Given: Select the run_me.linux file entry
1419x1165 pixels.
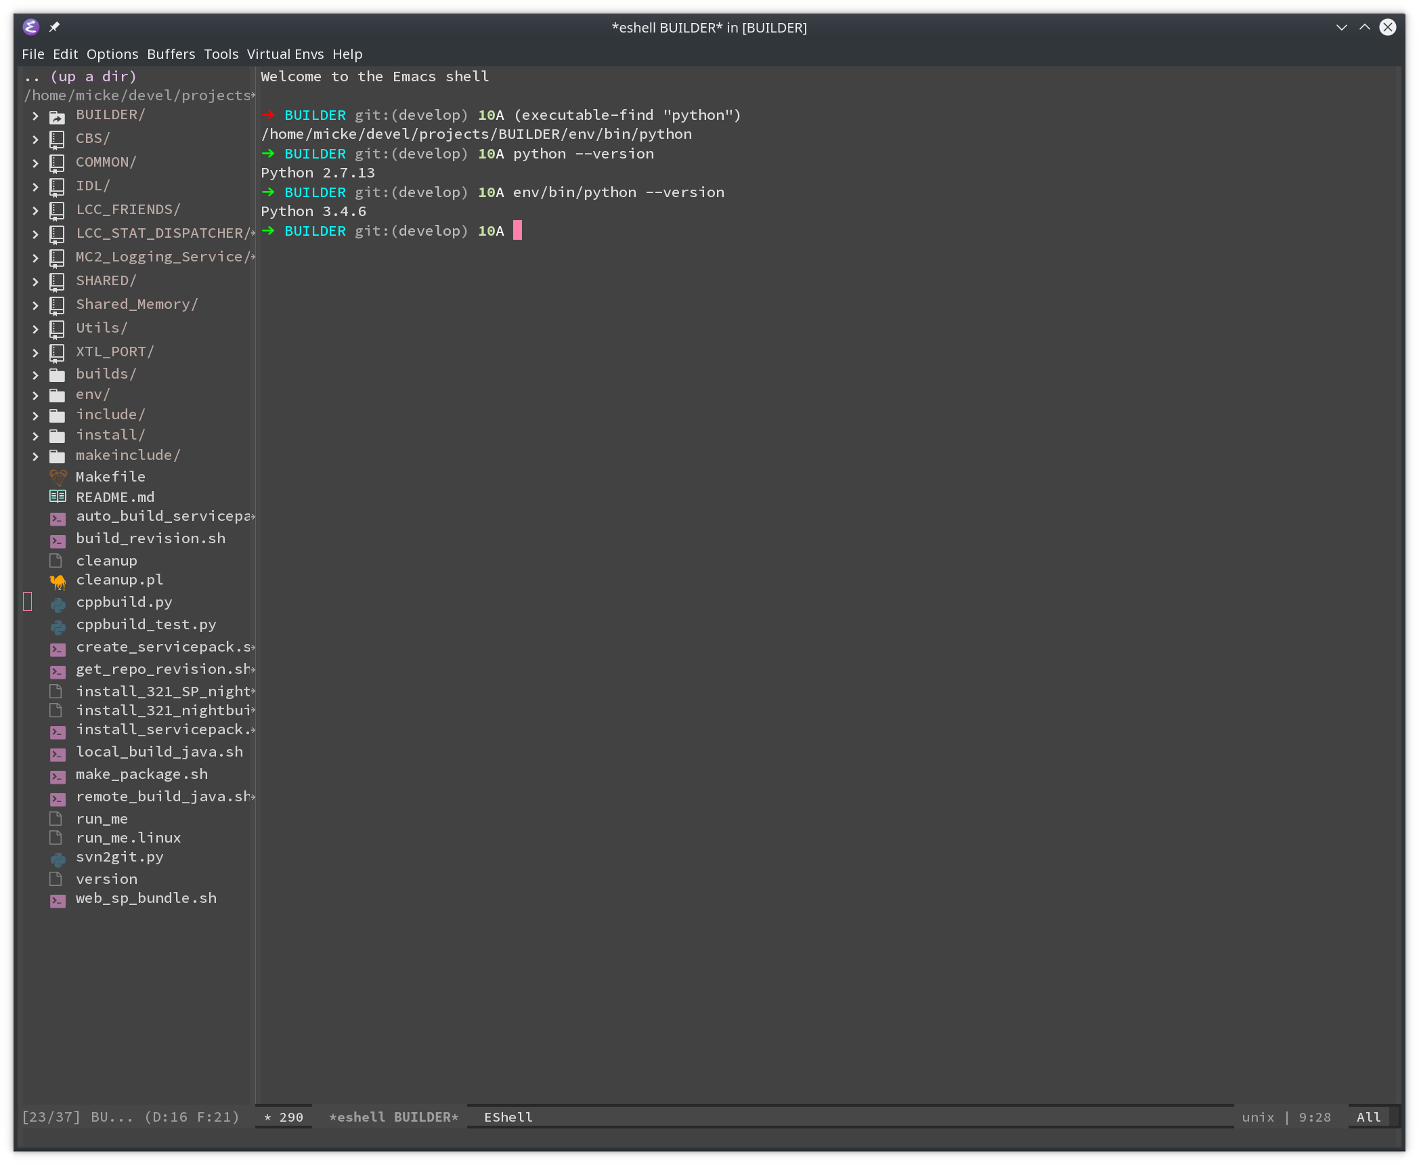Looking at the screenshot, I should point(129,838).
